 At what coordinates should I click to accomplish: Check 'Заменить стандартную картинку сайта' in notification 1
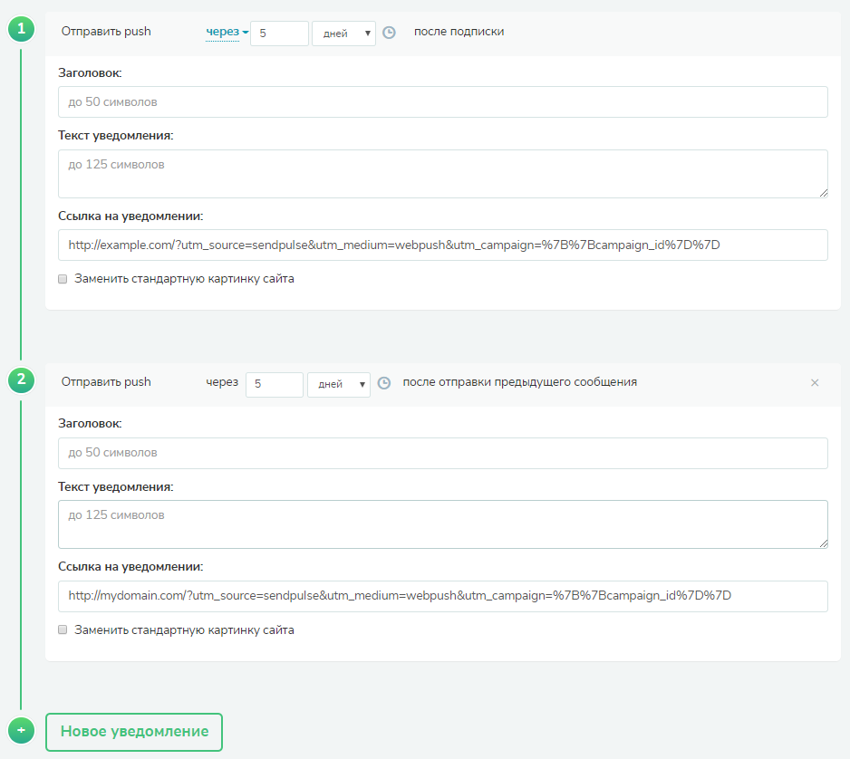(x=63, y=279)
